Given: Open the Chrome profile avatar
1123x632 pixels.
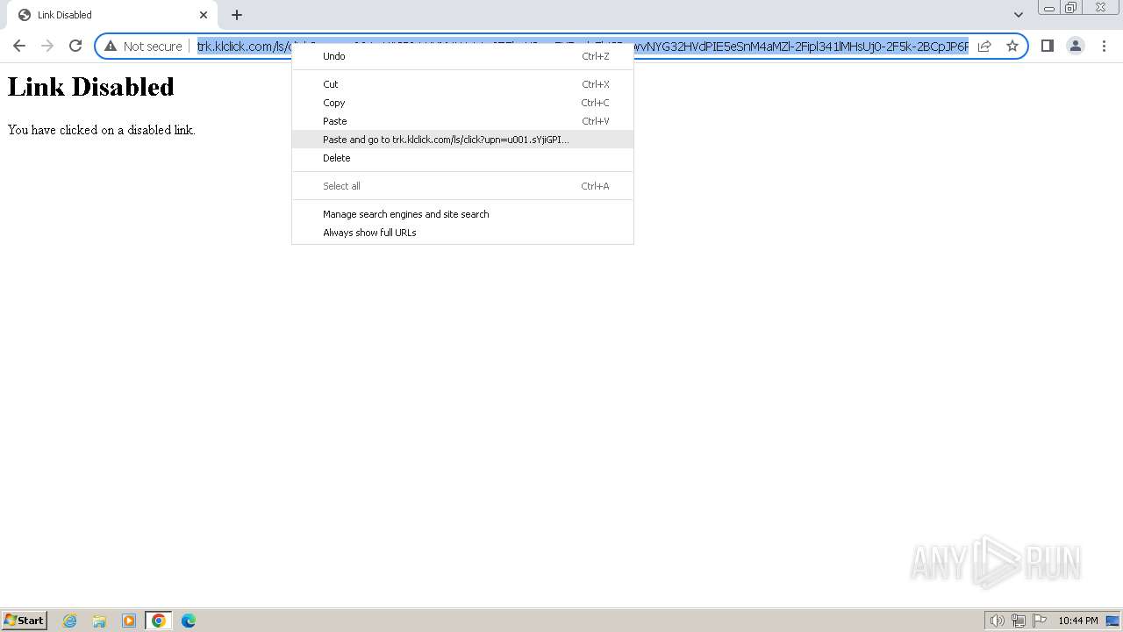Looking at the screenshot, I should click(1076, 46).
